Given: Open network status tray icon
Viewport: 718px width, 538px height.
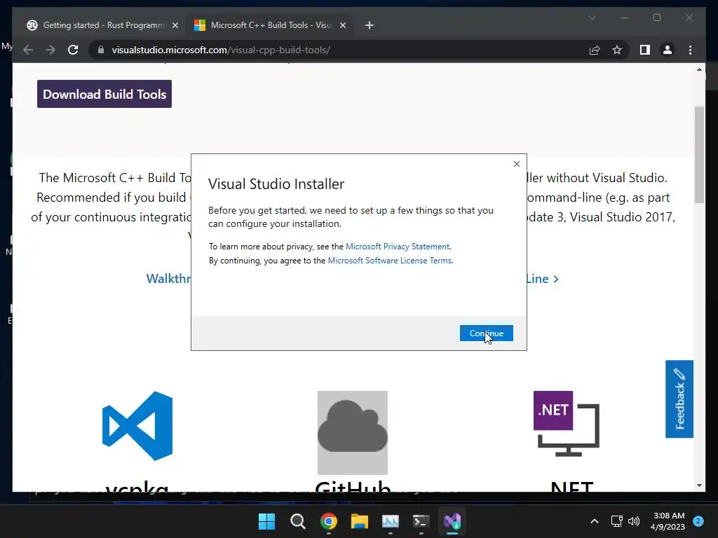Looking at the screenshot, I should point(617,521).
